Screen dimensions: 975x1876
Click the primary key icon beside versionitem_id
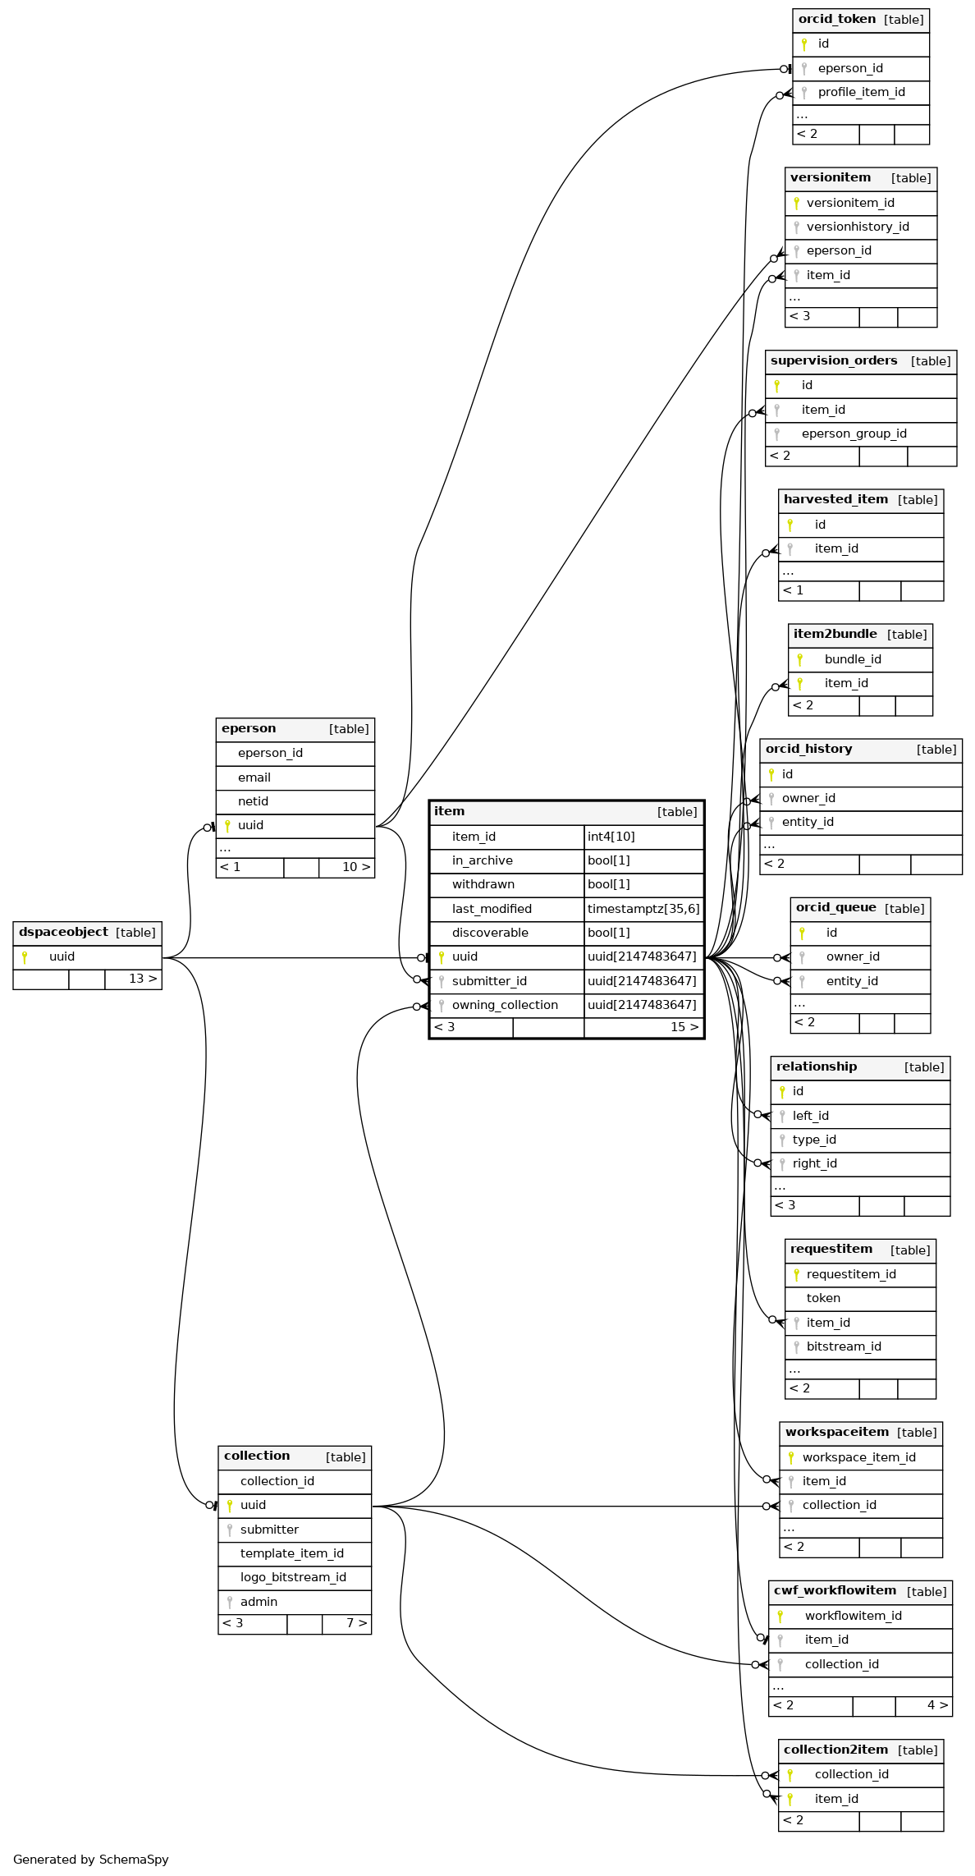(x=796, y=203)
